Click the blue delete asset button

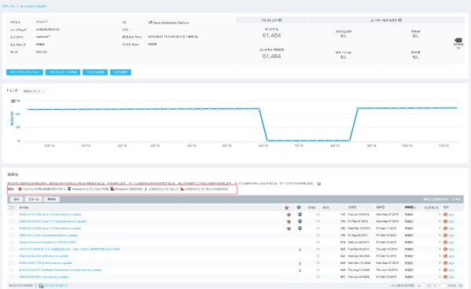click(x=95, y=72)
